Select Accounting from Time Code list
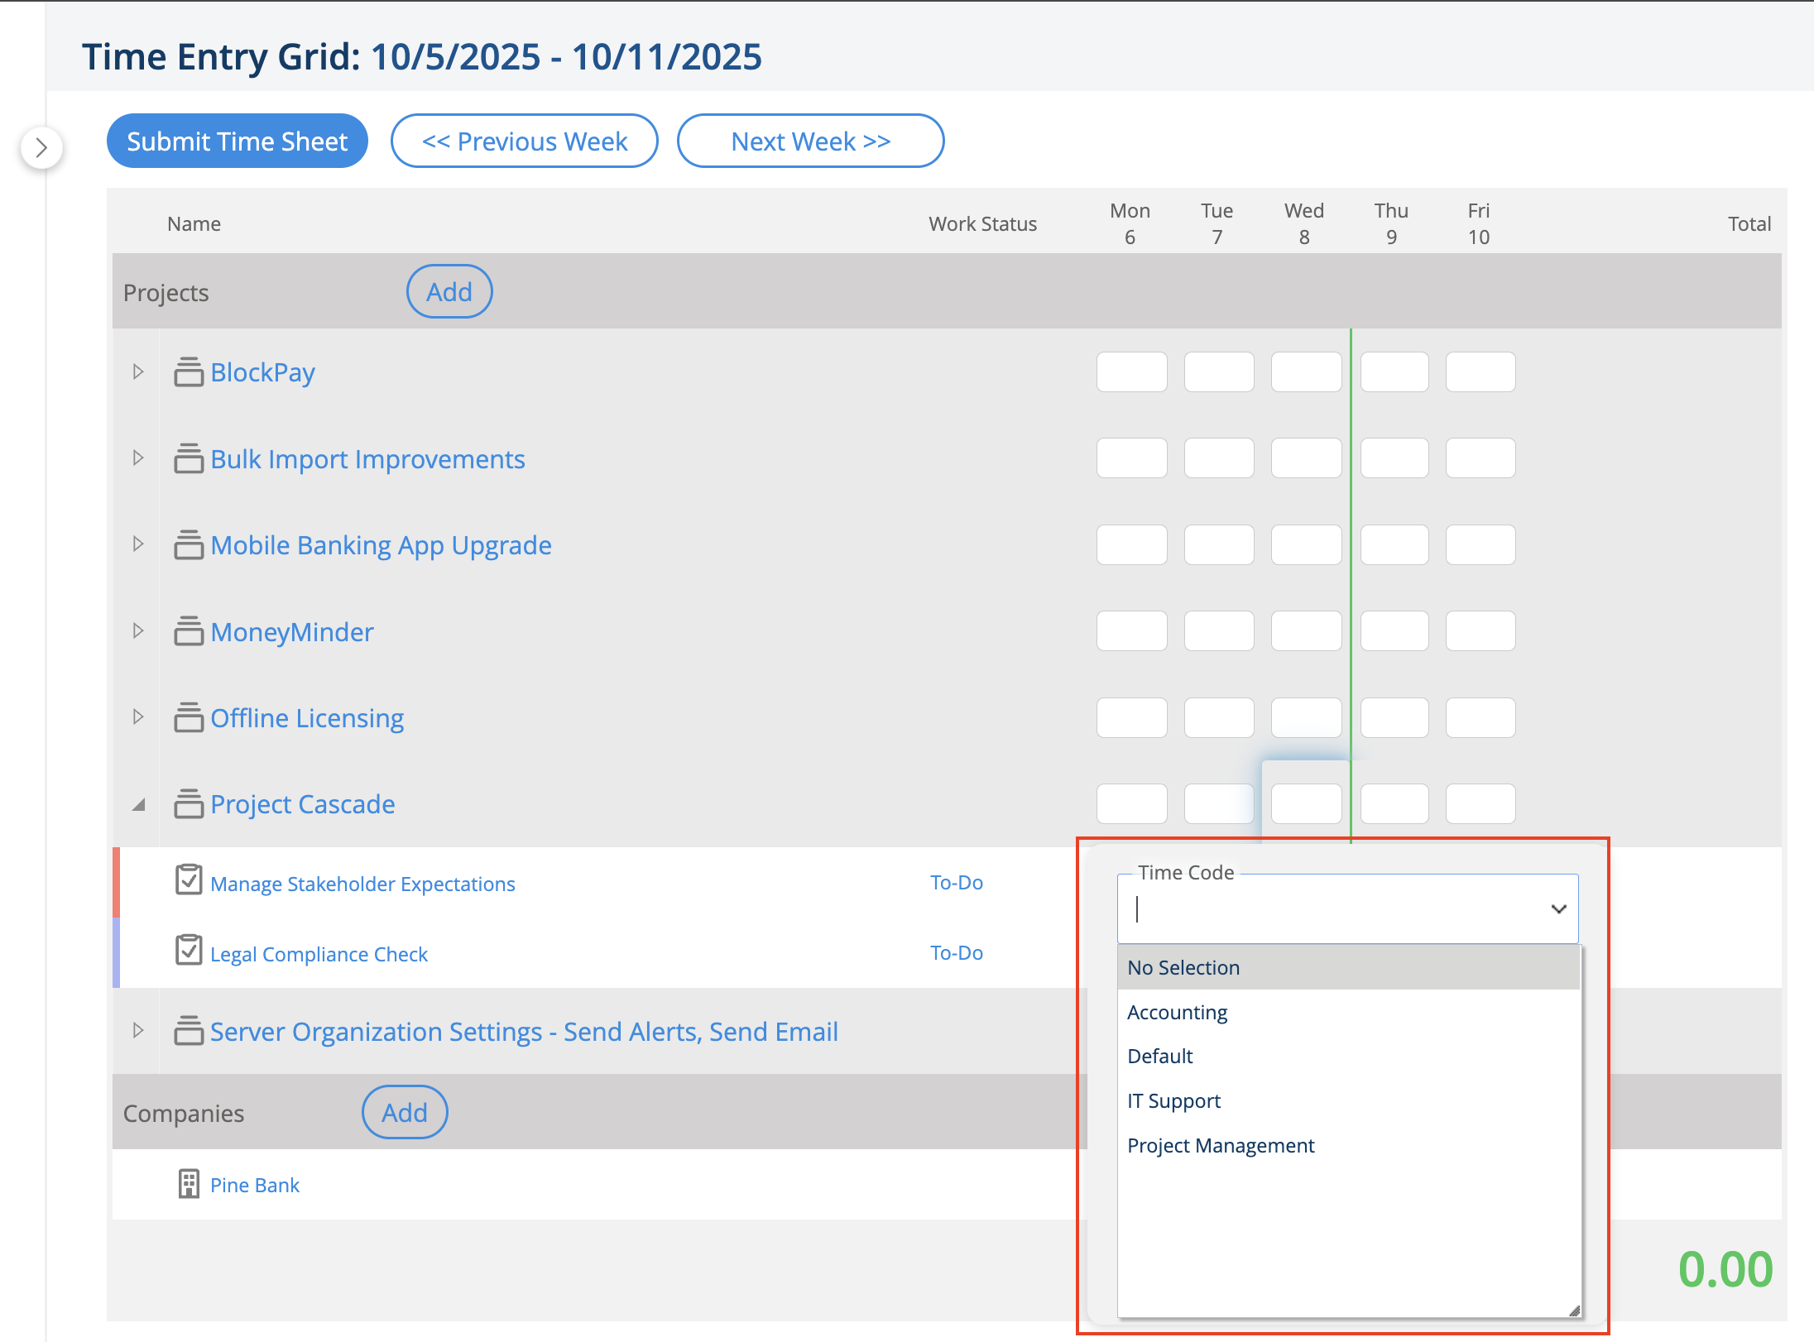The height and width of the screenshot is (1342, 1814). click(1177, 1013)
